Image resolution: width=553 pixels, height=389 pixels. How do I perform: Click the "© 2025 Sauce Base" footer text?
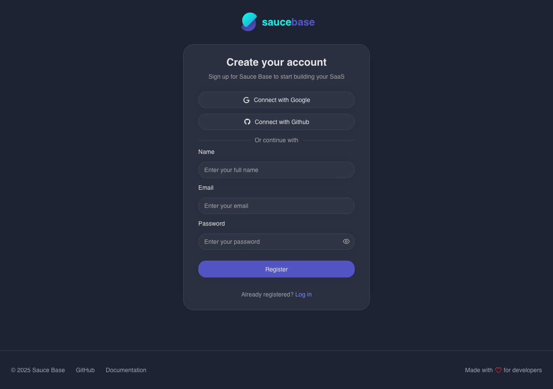[x=38, y=370]
